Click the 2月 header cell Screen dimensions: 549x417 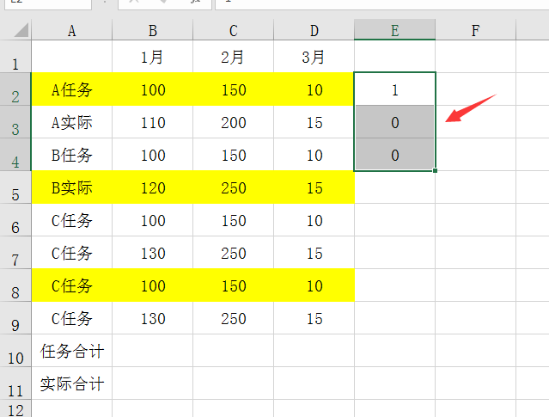tap(234, 57)
